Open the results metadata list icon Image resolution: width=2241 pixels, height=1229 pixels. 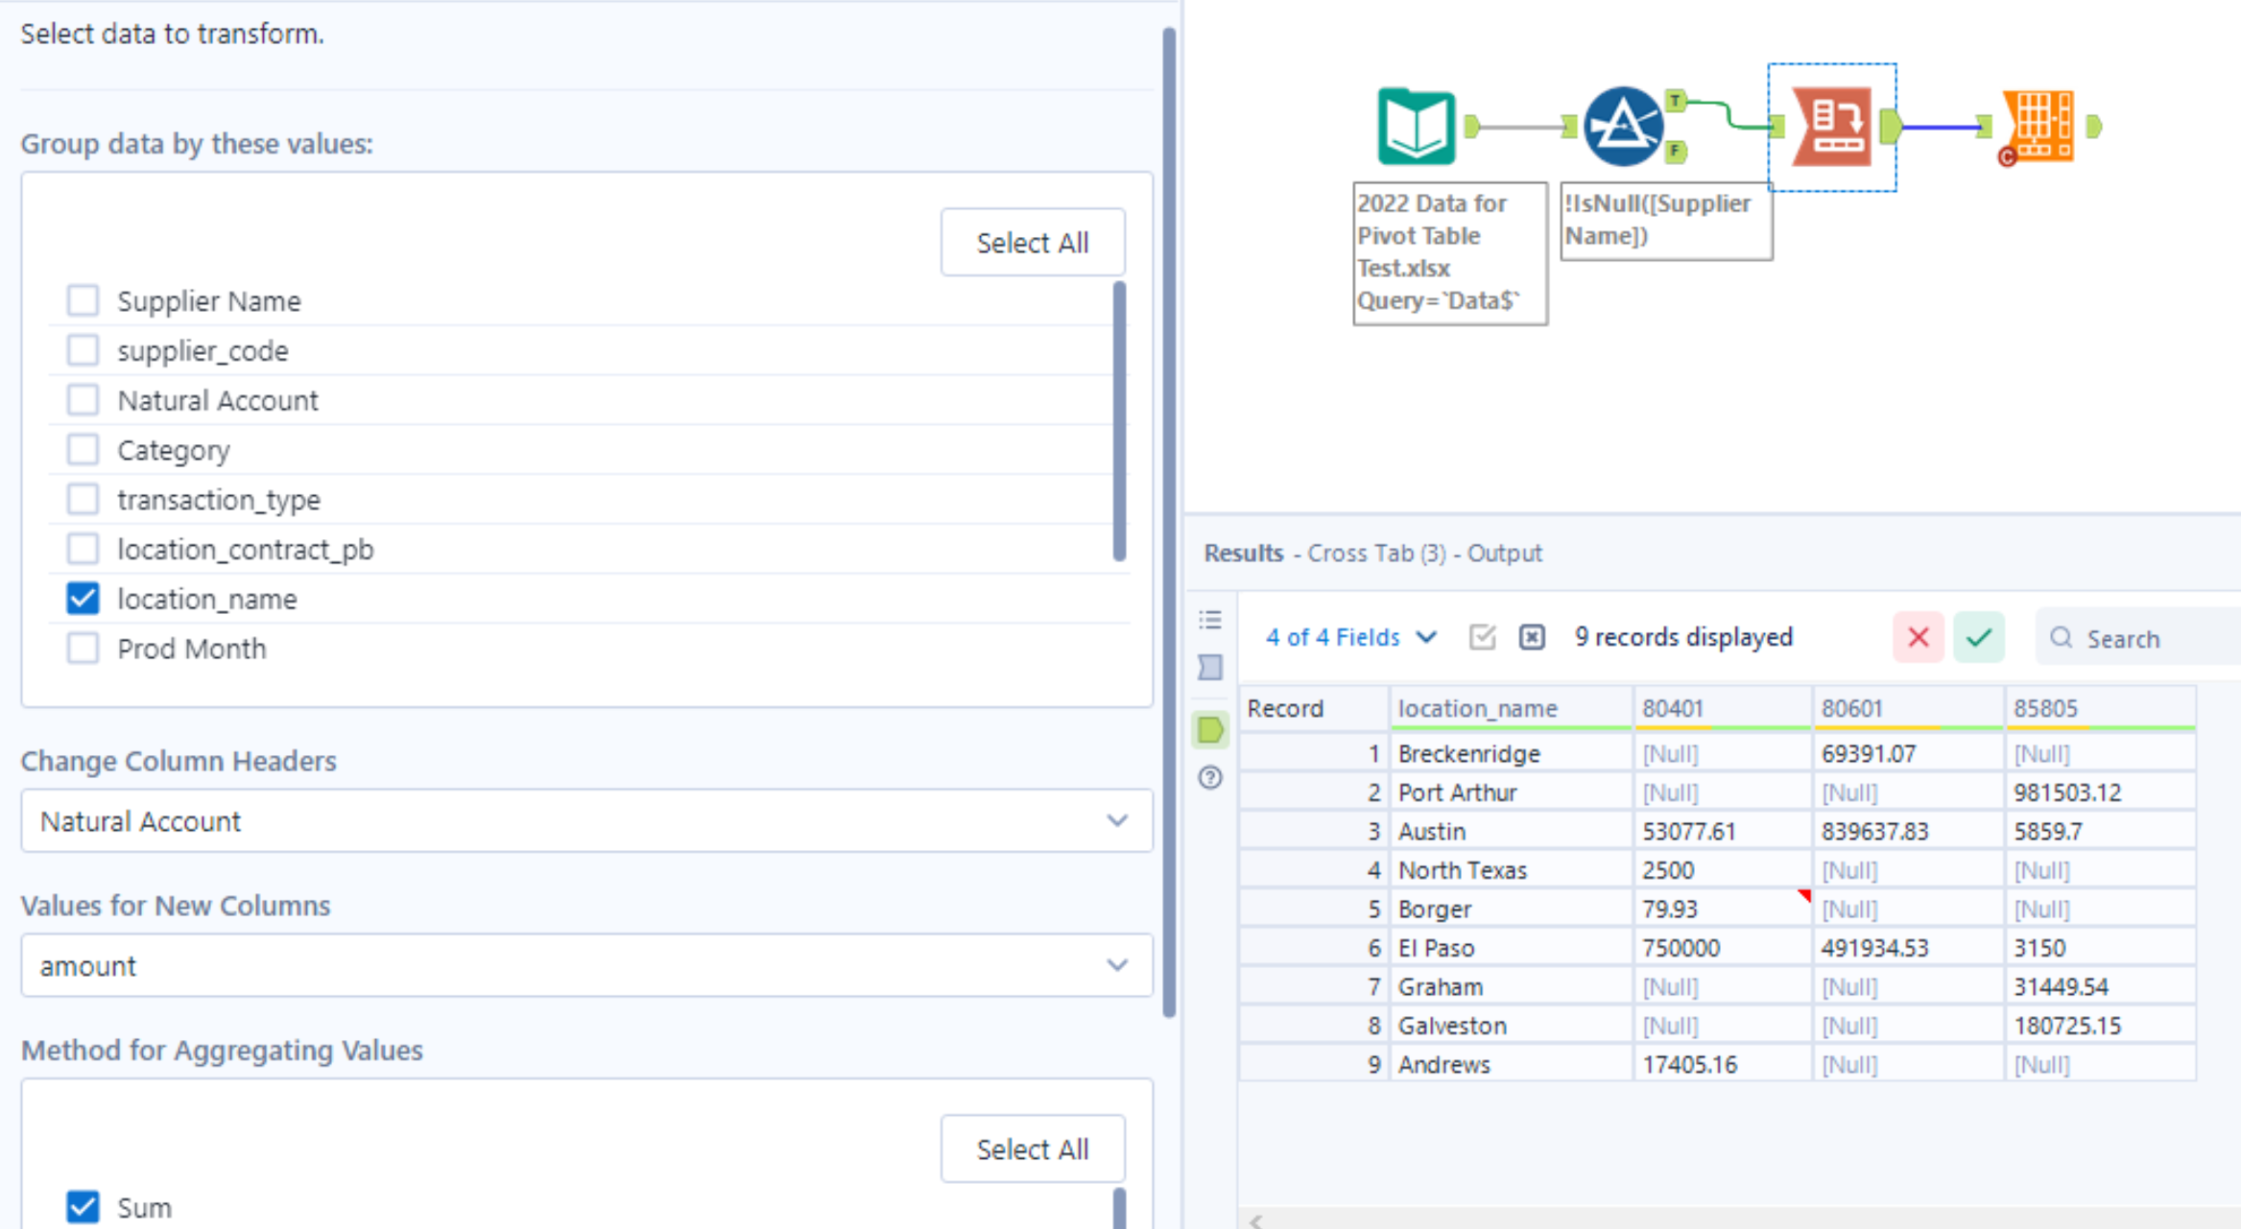click(x=1210, y=620)
